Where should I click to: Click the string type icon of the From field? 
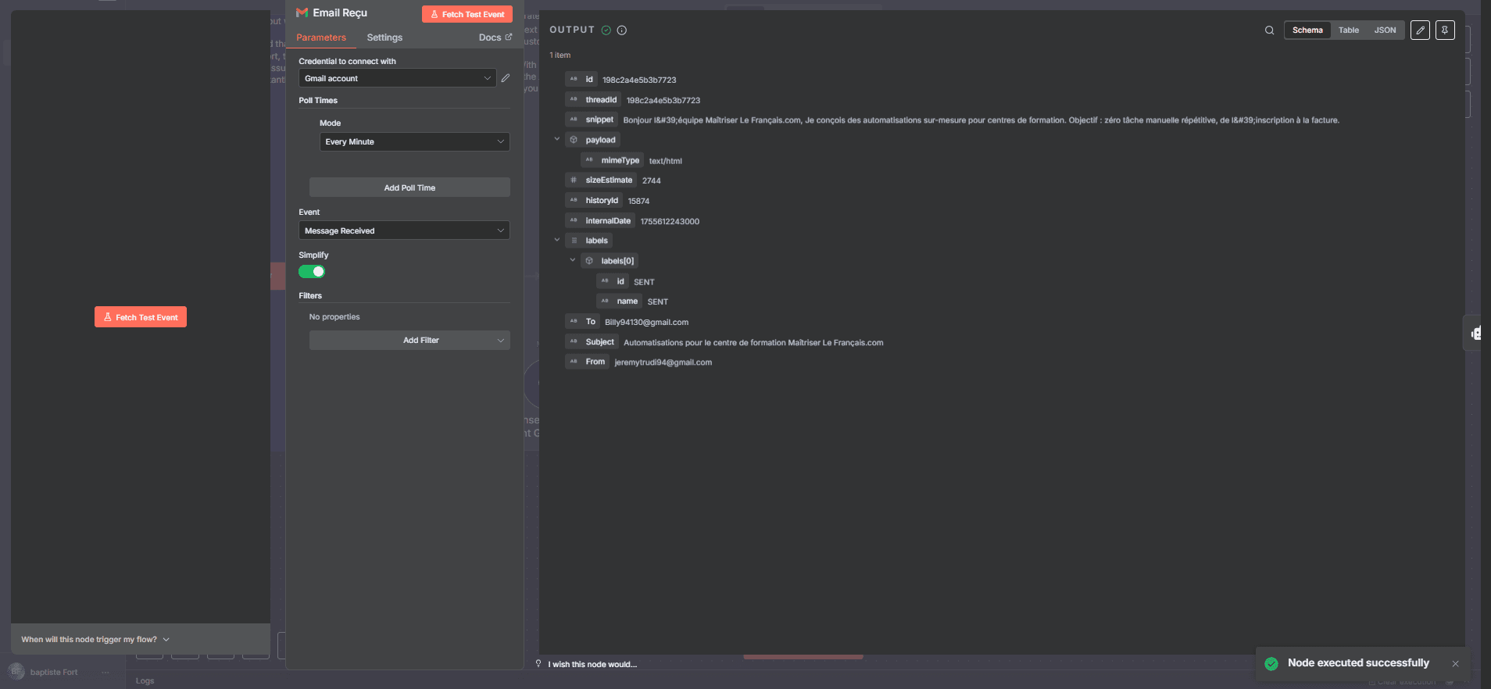(x=574, y=362)
